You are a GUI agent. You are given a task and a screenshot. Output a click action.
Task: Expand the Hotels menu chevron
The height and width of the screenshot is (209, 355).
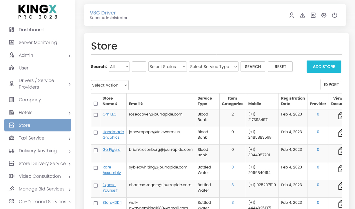(x=70, y=113)
